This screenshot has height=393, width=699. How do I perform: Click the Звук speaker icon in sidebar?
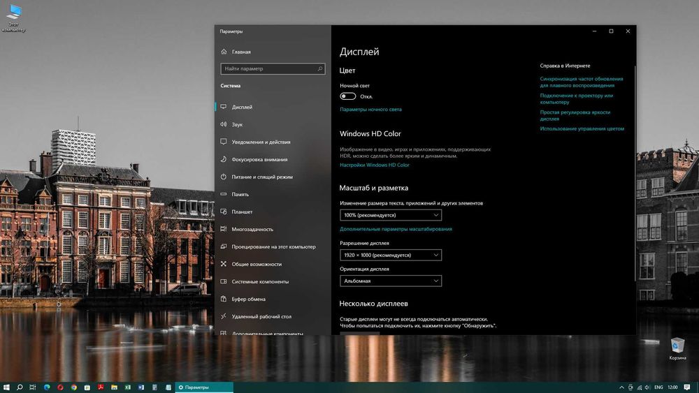point(224,124)
